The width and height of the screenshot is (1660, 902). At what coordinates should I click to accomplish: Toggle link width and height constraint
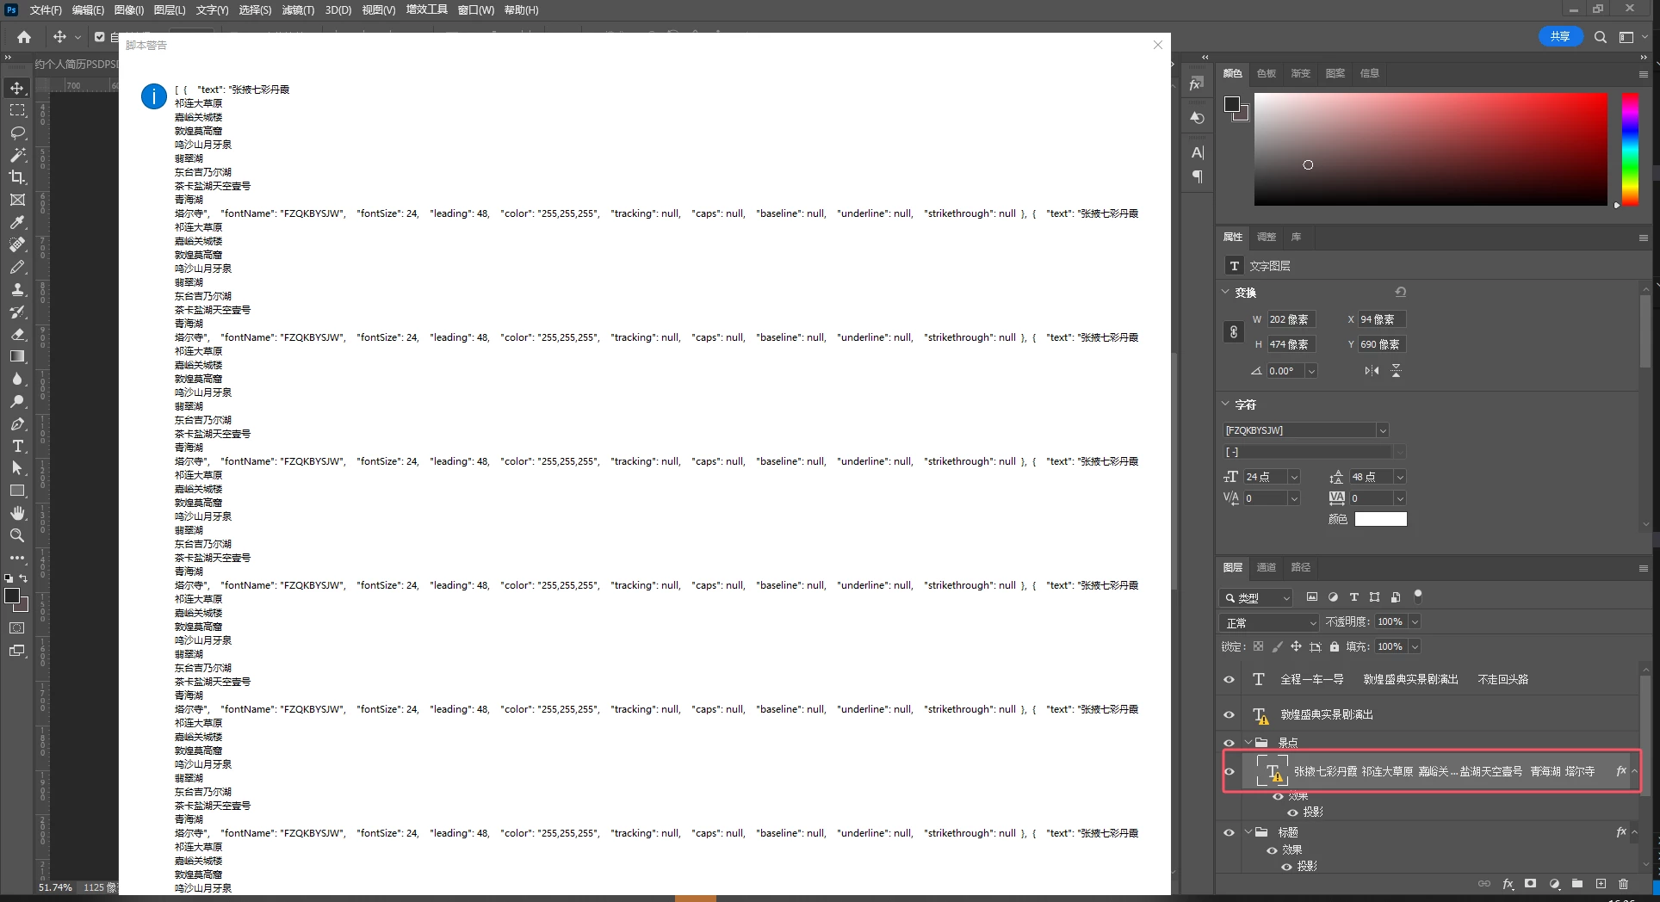[1233, 331]
